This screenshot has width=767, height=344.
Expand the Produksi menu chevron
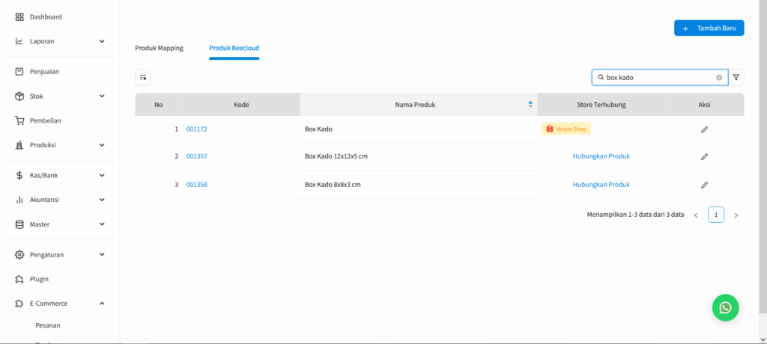[x=102, y=145]
